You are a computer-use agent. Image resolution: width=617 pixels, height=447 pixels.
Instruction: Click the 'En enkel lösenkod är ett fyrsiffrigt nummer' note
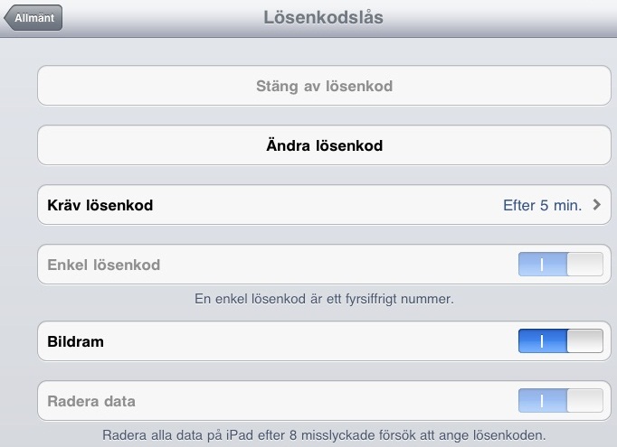pos(323,299)
